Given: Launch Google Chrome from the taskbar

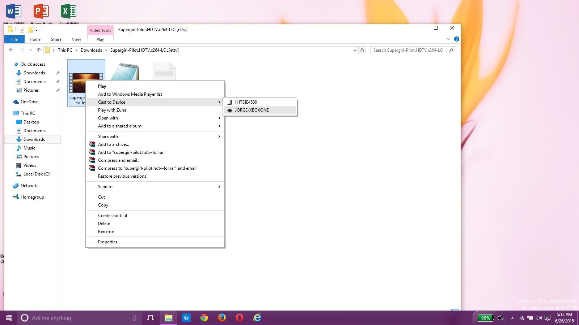Looking at the screenshot, I should point(204,318).
